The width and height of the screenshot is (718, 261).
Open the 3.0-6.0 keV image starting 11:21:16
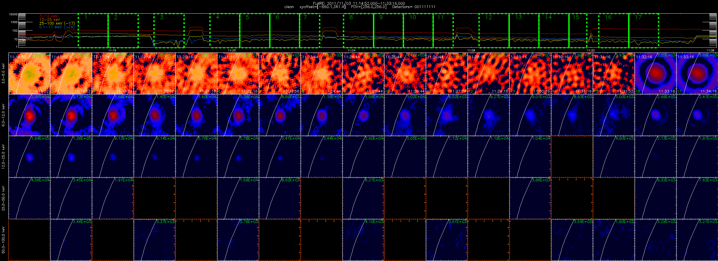[238, 73]
